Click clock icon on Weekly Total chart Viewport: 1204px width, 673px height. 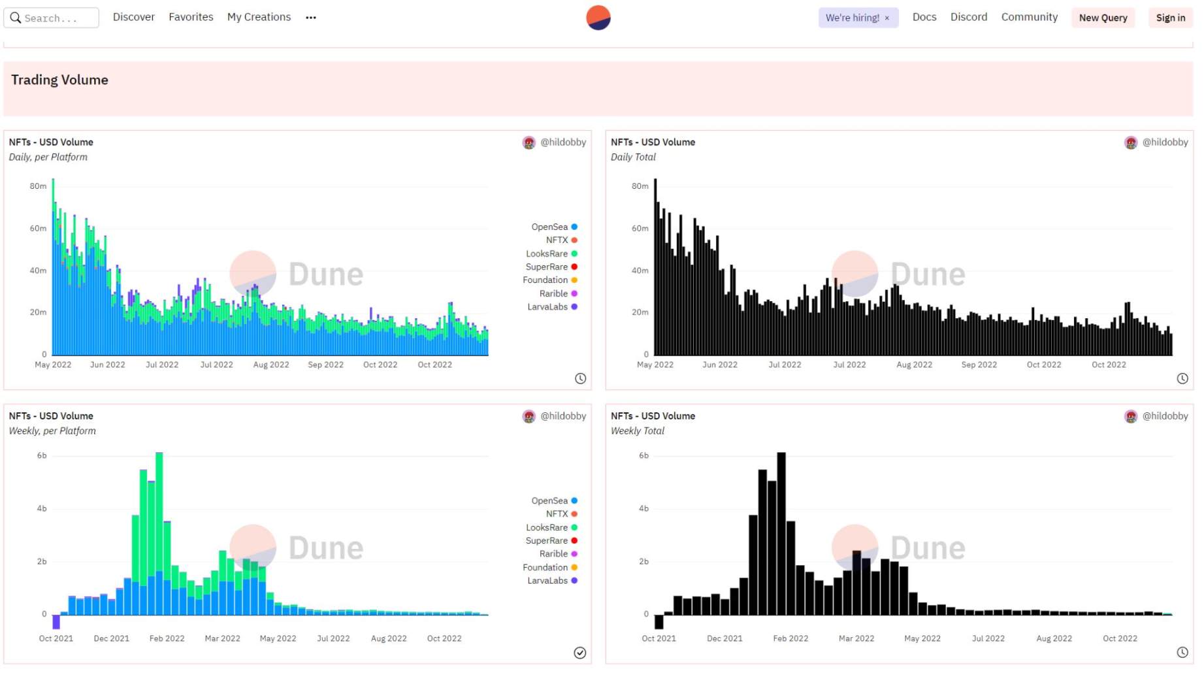1182,653
